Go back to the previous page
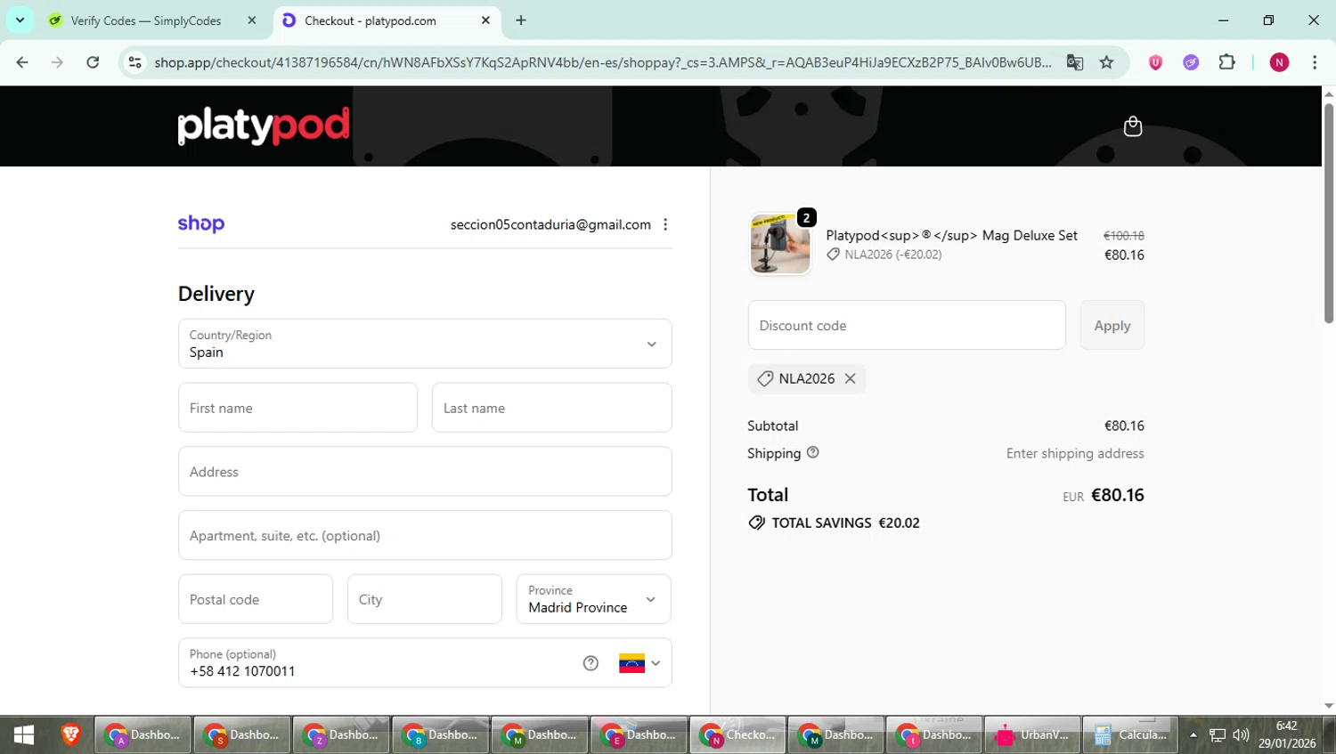Viewport: 1336px width, 754px height. coord(22,62)
